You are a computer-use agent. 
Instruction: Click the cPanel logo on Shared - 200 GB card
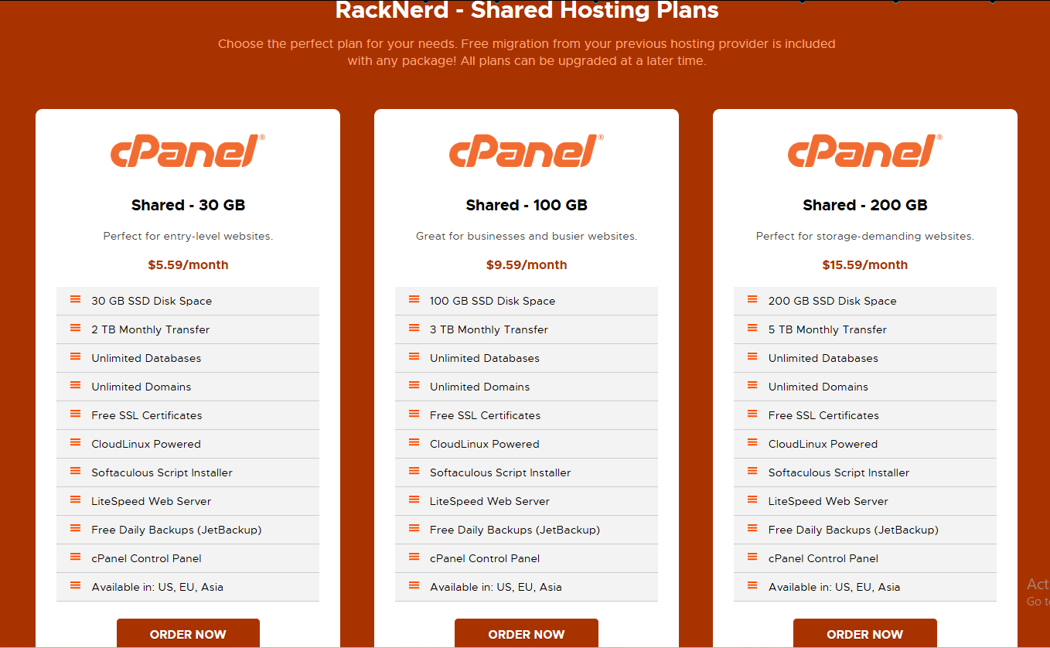click(x=865, y=150)
